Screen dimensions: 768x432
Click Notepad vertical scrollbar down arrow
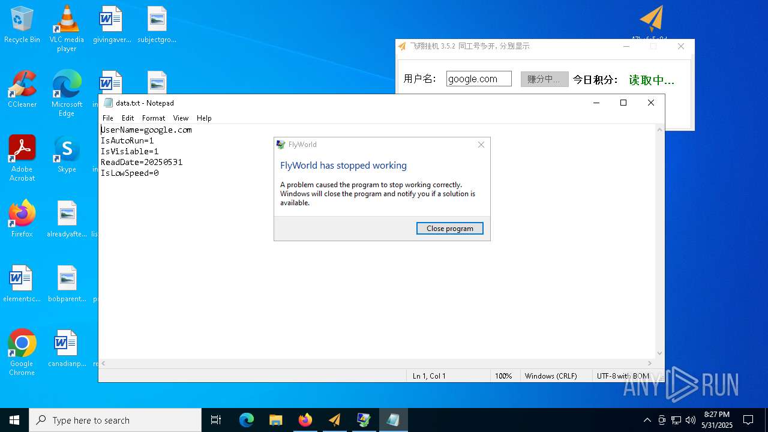pos(660,353)
